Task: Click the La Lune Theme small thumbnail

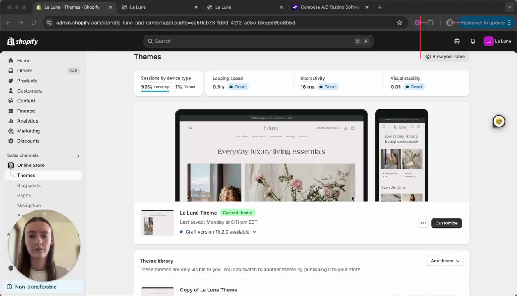Action: tap(157, 223)
